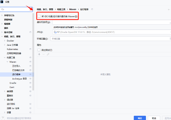
Task: Collapse the 构建、执行、部署 tree node
Action: pyautogui.click(x=2, y=36)
